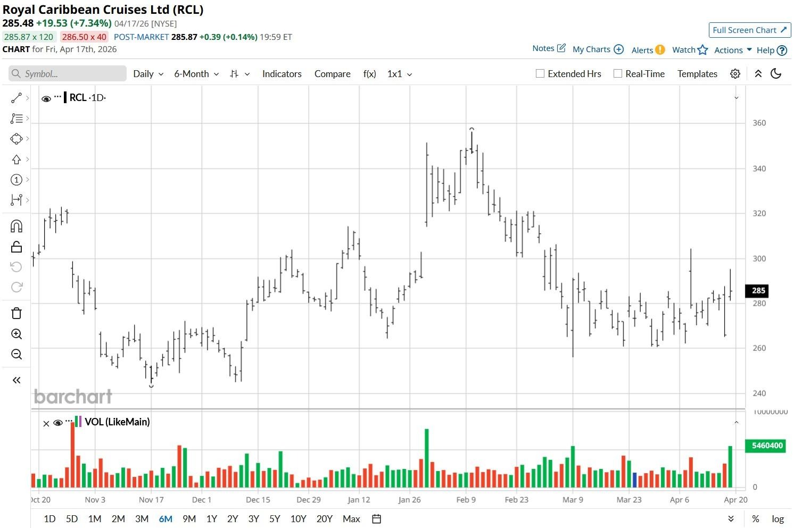Collapse the left drawing toolbar

pyautogui.click(x=16, y=380)
